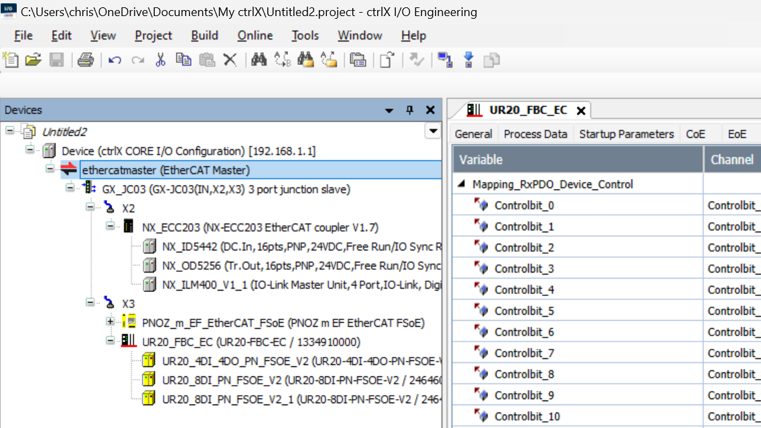
Task: Open the Online menu
Action: coord(255,35)
